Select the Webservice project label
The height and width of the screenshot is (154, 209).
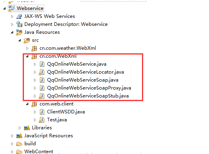30,8
